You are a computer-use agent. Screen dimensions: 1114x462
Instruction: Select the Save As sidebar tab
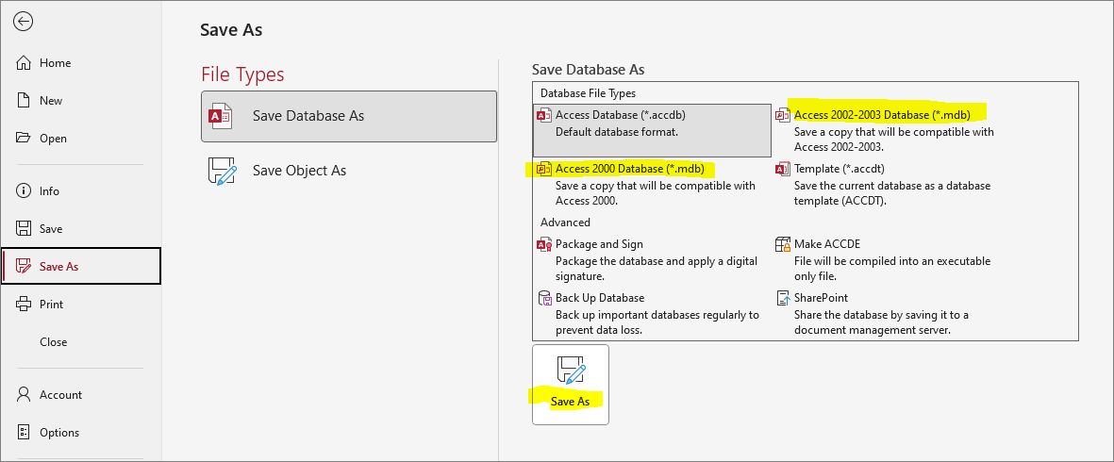[80, 266]
